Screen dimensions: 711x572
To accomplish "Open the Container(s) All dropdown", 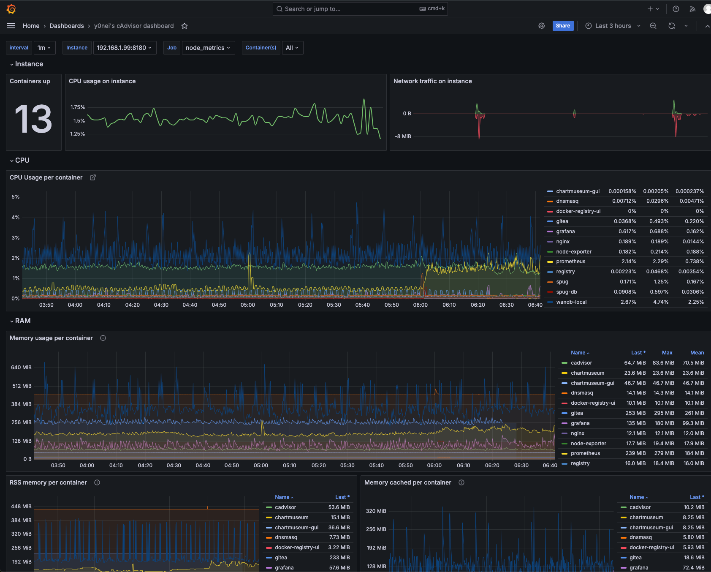I will [x=292, y=48].
